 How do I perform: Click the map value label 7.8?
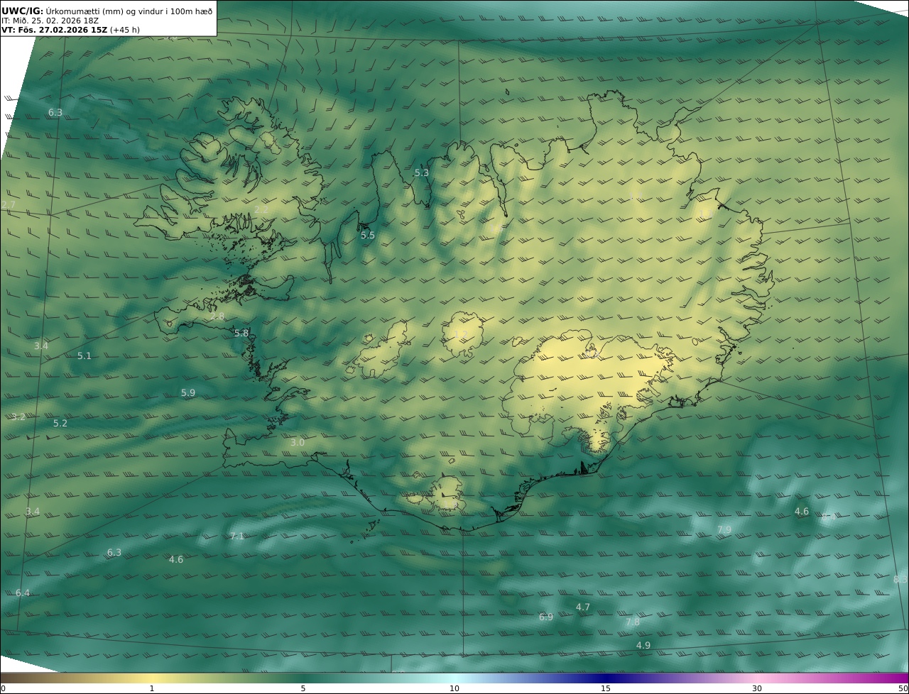(x=633, y=622)
